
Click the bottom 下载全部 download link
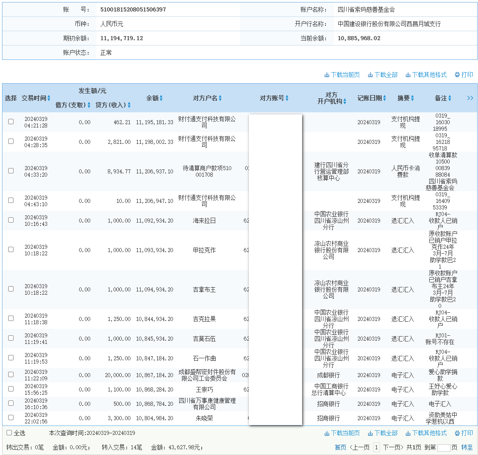[x=382, y=433]
